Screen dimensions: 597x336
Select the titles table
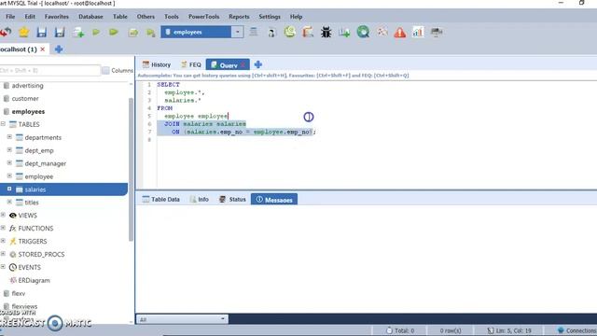click(32, 203)
